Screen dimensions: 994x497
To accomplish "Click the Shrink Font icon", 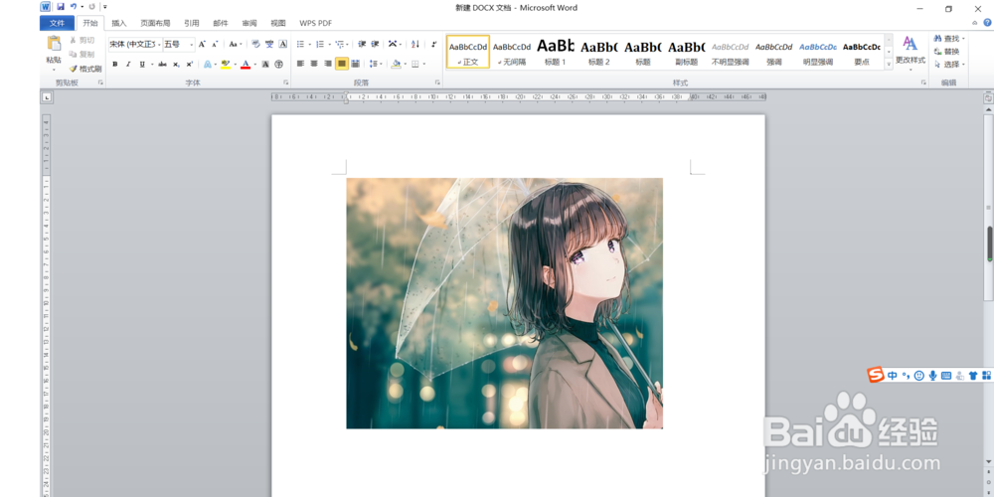I will tap(215, 45).
